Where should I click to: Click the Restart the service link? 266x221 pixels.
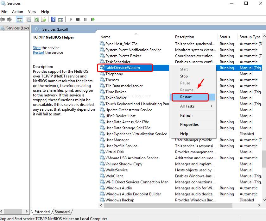tap(38, 52)
